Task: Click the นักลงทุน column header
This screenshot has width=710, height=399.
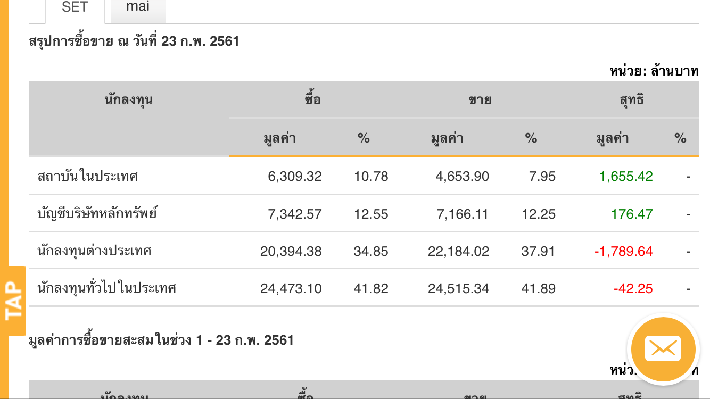Action: [x=129, y=99]
